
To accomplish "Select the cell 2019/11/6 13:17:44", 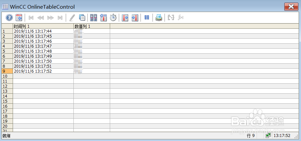I will [43, 31].
